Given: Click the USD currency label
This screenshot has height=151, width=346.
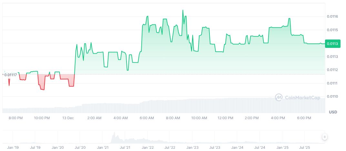Looking at the screenshot, I should [333, 112].
